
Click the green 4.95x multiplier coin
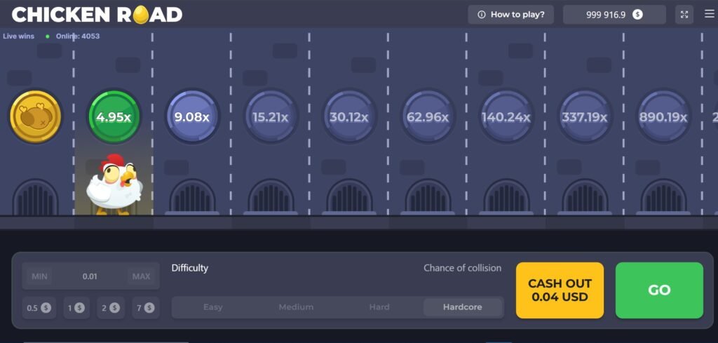tap(114, 117)
